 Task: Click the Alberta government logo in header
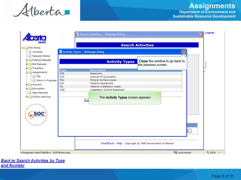click(41, 10)
